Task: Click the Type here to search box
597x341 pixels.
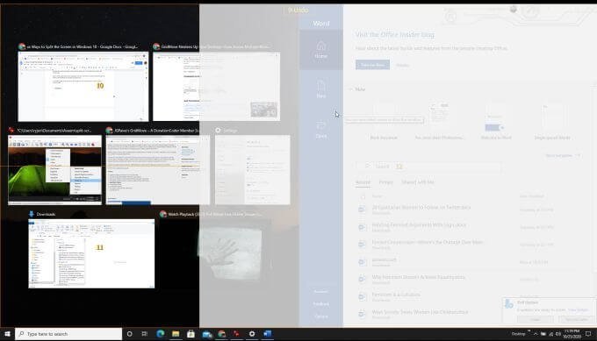Action: pos(68,334)
